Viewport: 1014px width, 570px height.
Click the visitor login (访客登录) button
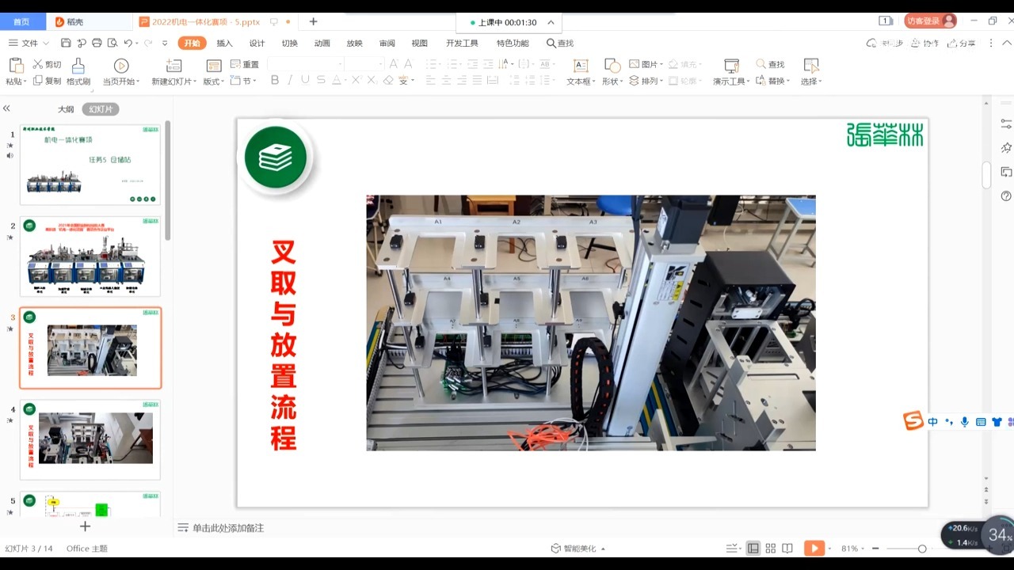click(x=931, y=21)
